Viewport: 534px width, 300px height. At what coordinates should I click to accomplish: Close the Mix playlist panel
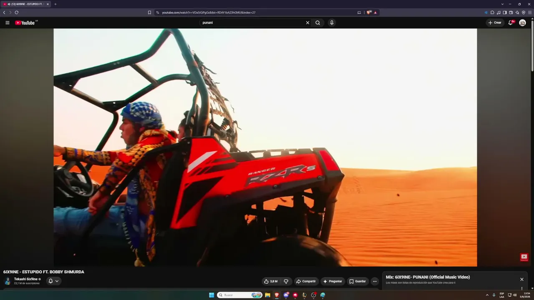pos(521,280)
